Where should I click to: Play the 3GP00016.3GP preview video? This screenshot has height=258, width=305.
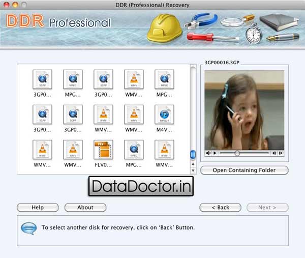point(215,153)
